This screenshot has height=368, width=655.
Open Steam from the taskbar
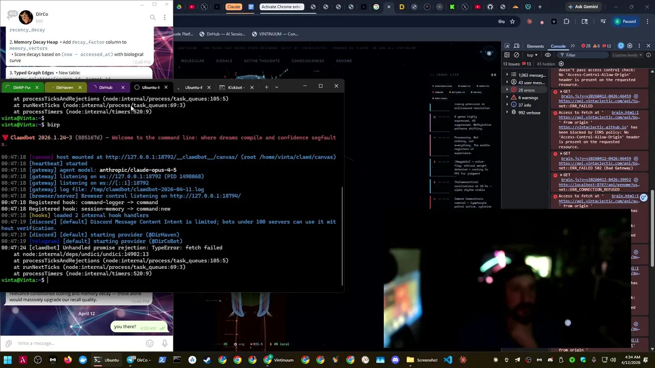pyautogui.click(x=207, y=360)
